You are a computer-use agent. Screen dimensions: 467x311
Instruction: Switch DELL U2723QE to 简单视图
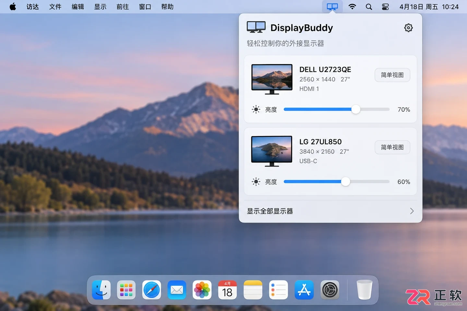[x=392, y=75]
